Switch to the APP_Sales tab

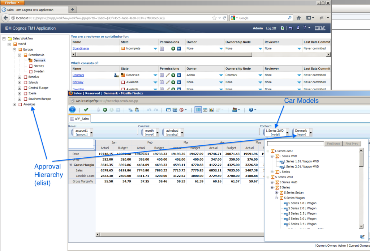80,118
